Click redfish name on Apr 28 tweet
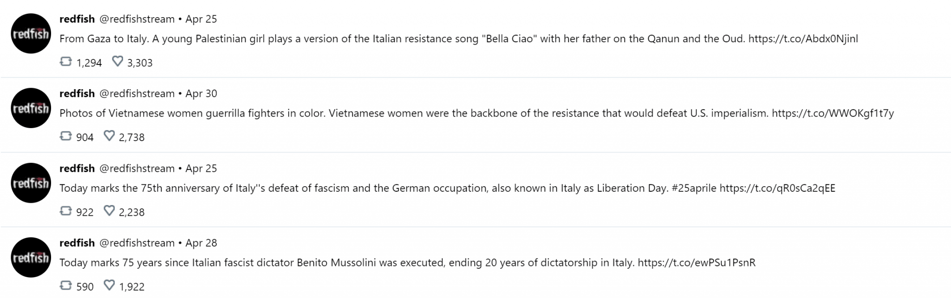This screenshot has height=298, width=951. [77, 243]
